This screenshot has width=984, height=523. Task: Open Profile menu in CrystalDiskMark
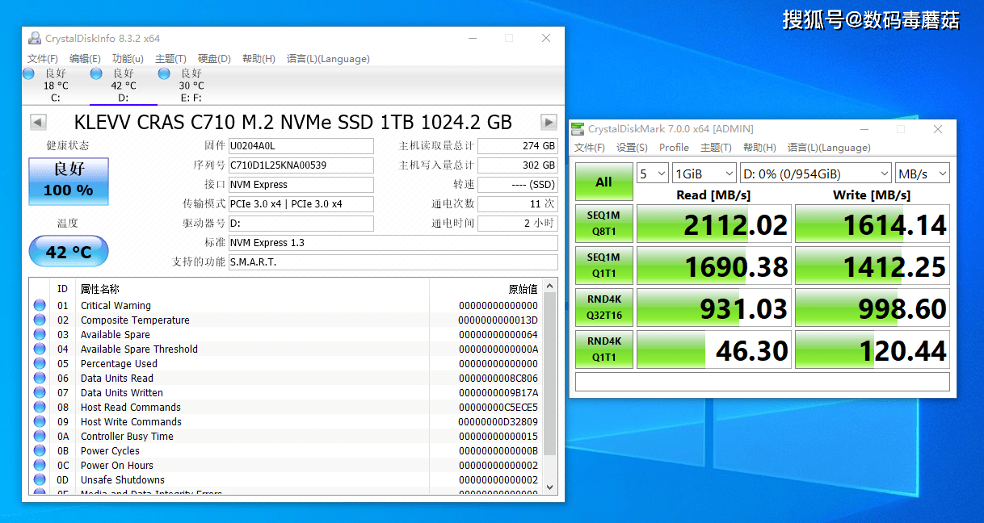pos(674,148)
